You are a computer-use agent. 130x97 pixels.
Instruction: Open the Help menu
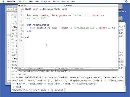[x=73, y=1]
